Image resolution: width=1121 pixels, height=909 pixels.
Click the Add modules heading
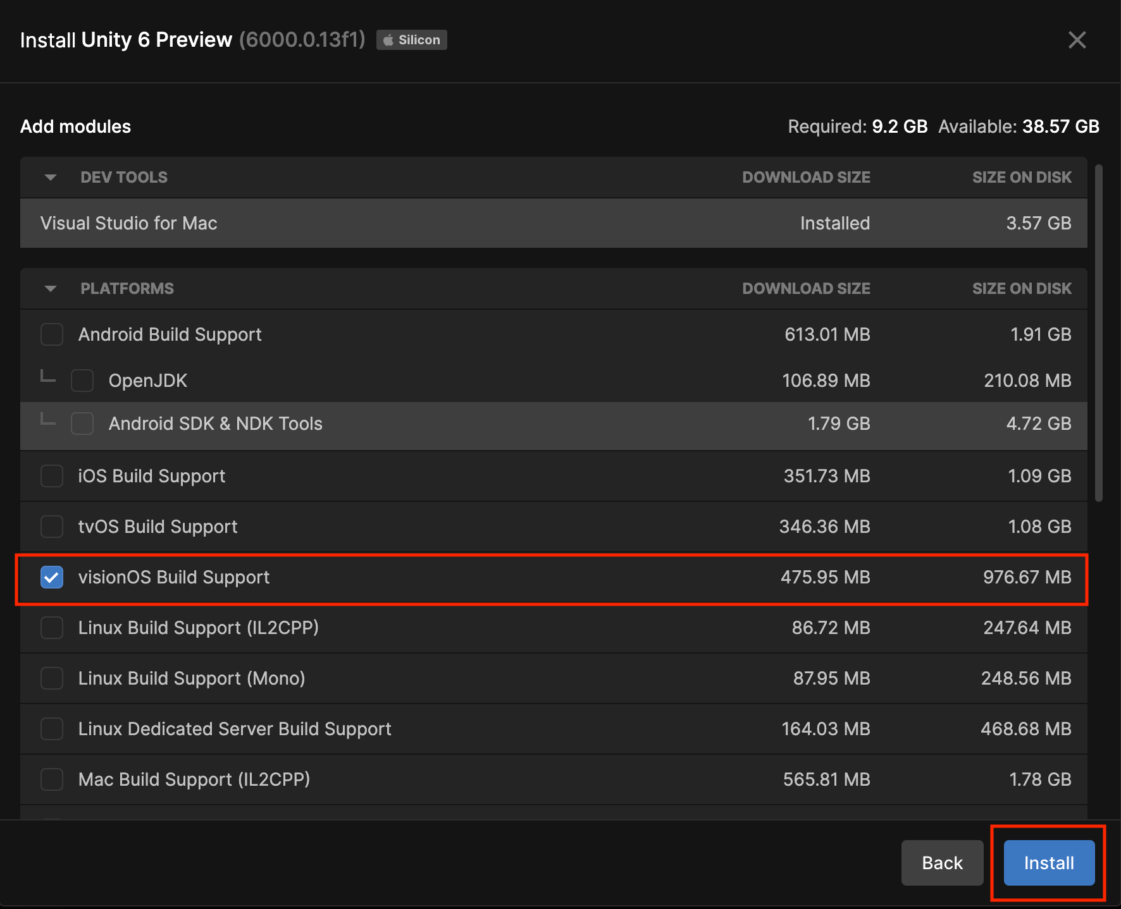(x=76, y=126)
